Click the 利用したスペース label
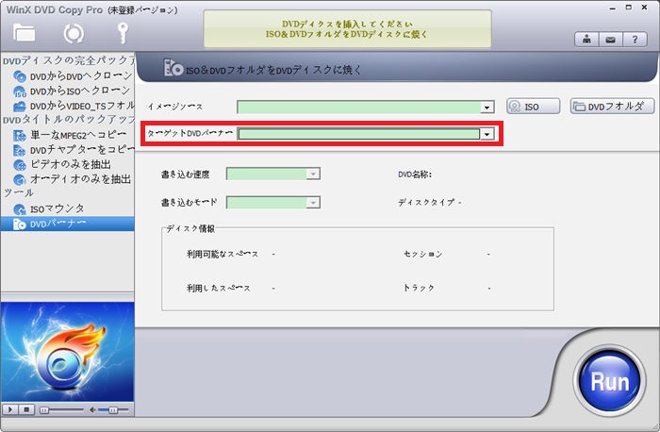 click(219, 288)
